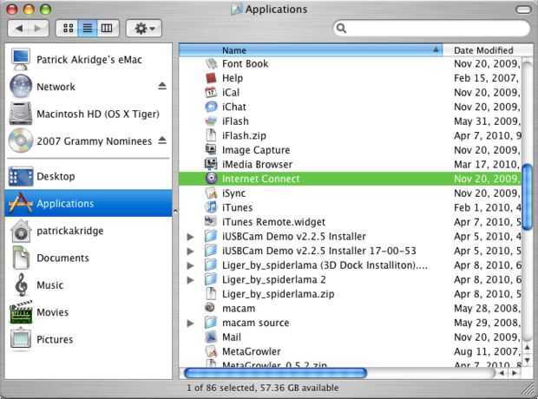Select the iSync application icon
The image size is (538, 399).
click(212, 193)
